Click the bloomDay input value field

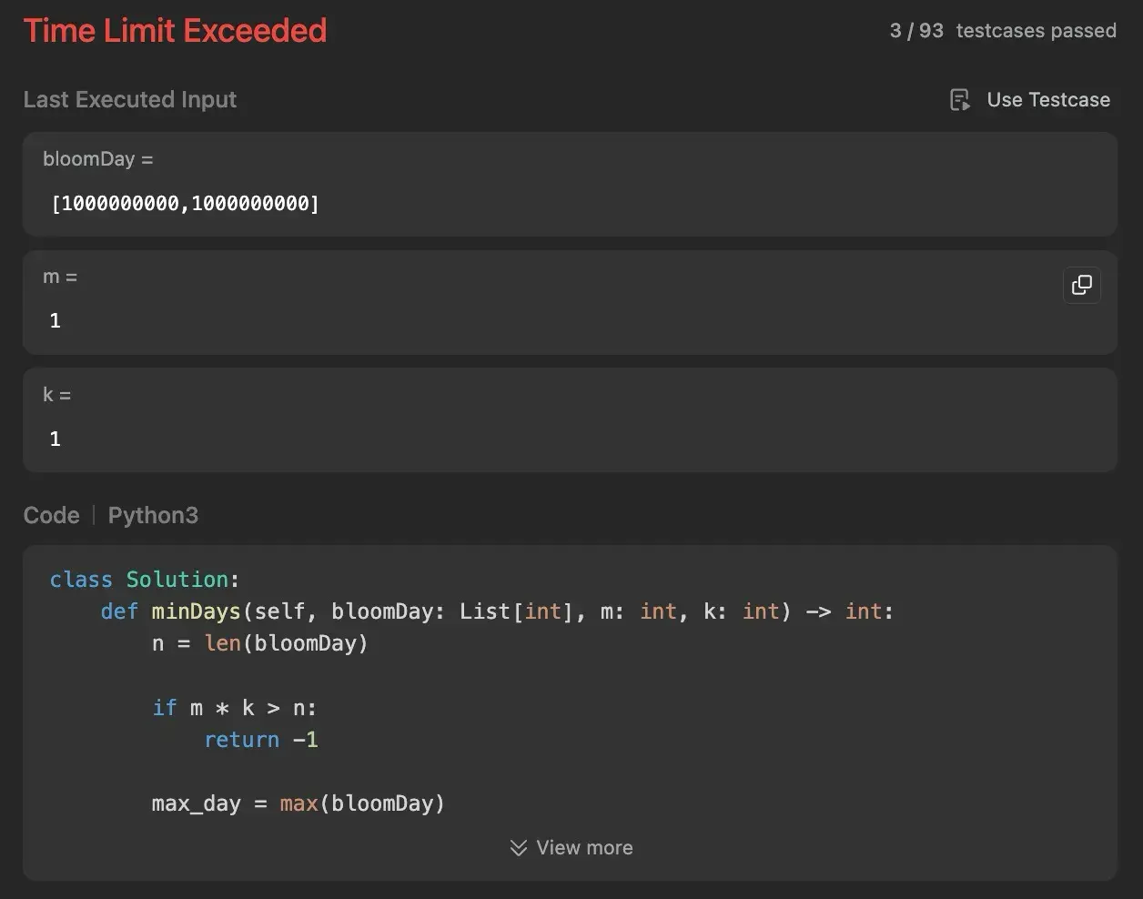pos(186,203)
